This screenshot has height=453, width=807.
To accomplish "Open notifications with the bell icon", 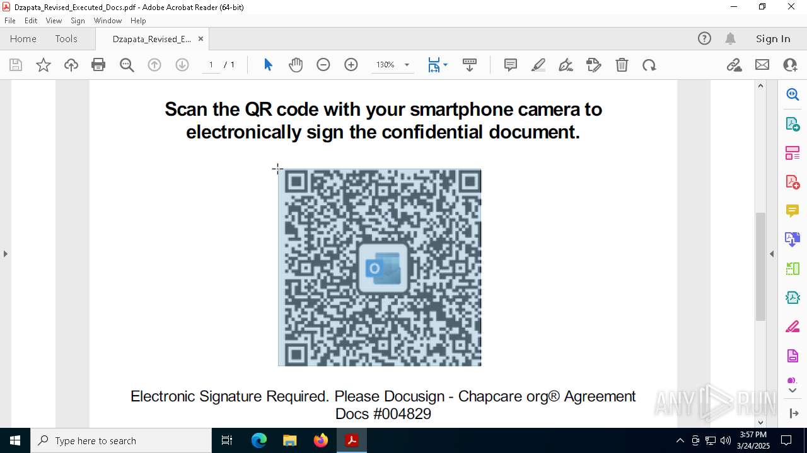I will coord(731,38).
